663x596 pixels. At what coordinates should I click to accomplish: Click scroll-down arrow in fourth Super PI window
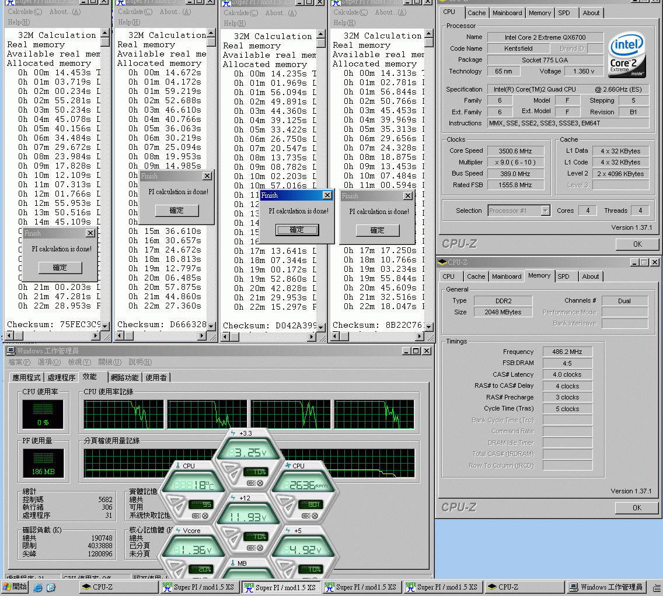click(x=429, y=327)
